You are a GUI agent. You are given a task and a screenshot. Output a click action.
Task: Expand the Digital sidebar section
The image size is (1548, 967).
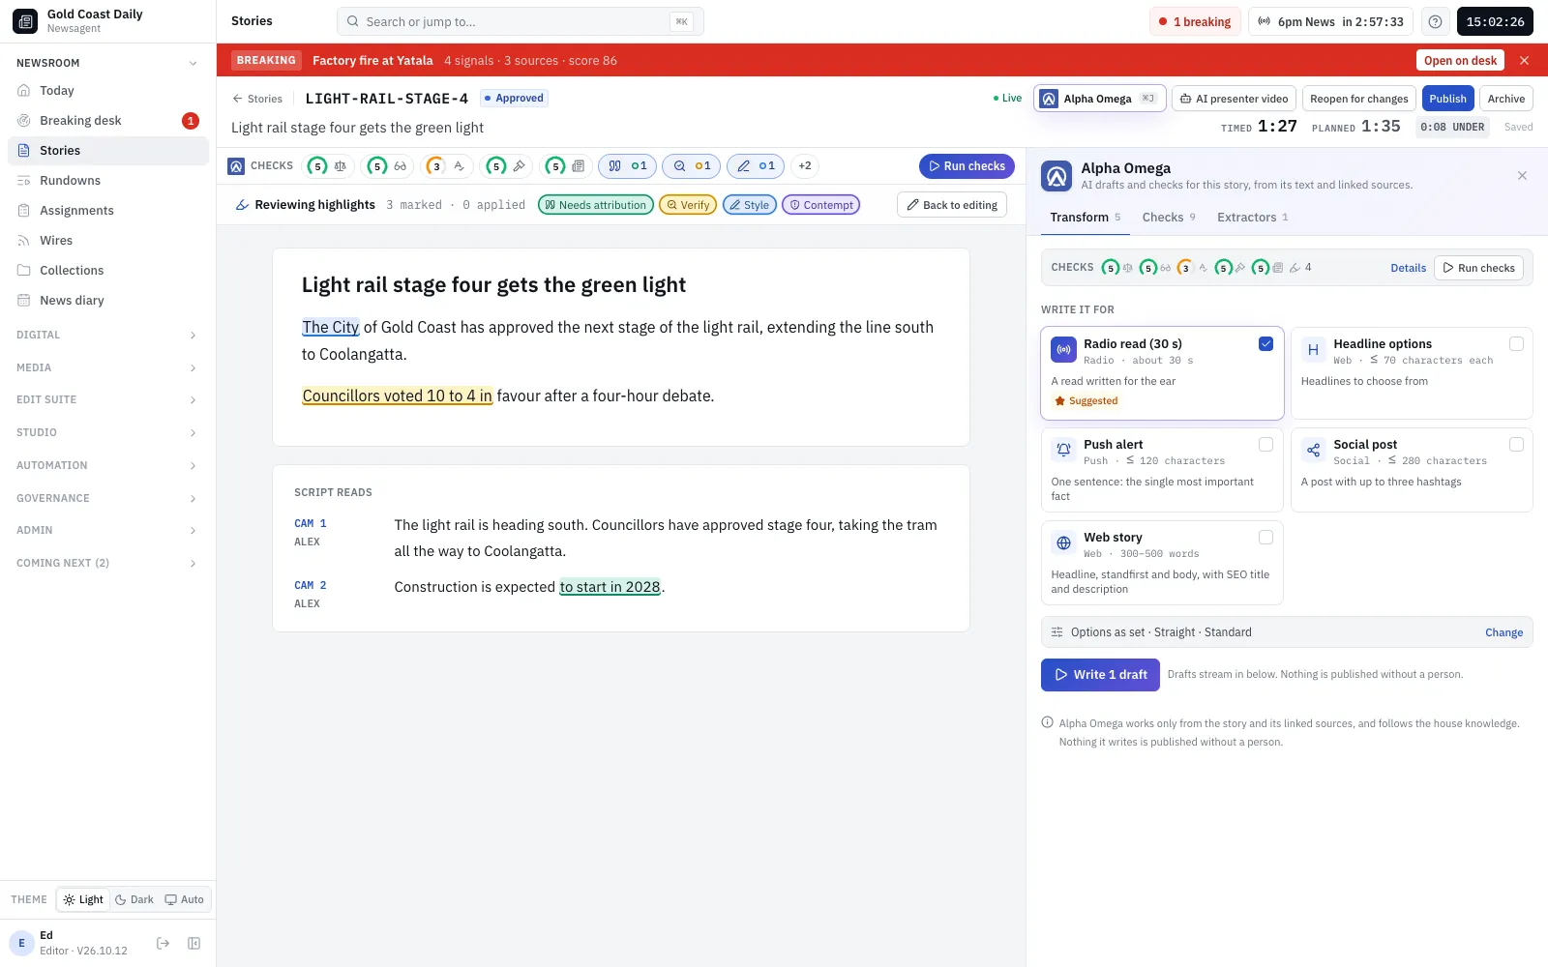point(107,335)
